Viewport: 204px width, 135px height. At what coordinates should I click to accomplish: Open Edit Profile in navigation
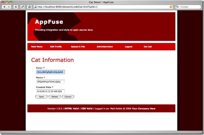click(x=56, y=47)
